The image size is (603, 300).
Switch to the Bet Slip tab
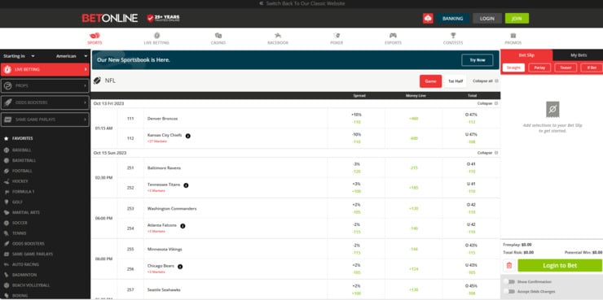(x=526, y=55)
